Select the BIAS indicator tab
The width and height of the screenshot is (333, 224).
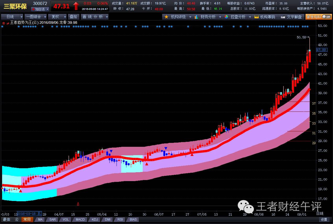tap(133, 220)
